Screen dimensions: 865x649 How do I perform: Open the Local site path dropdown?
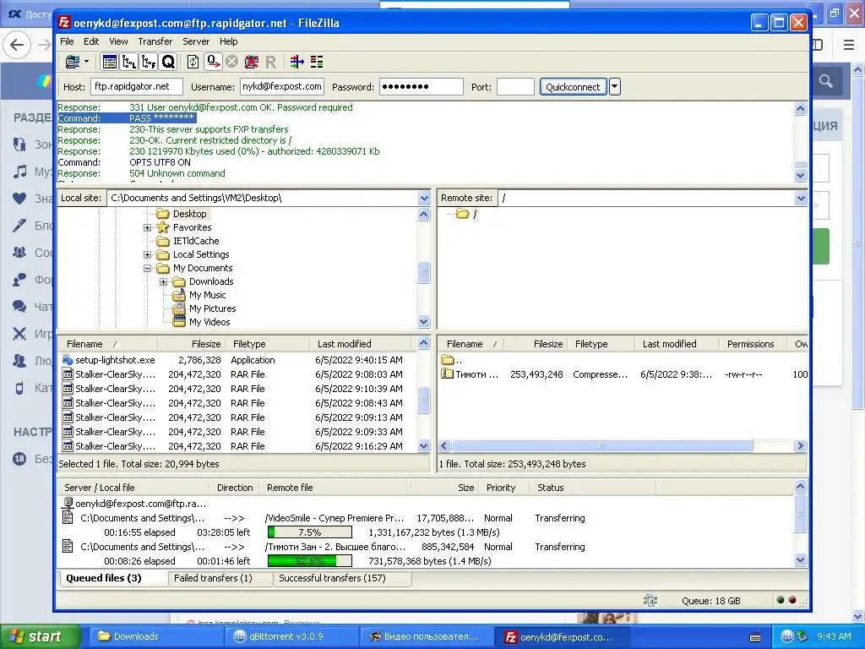(x=424, y=198)
